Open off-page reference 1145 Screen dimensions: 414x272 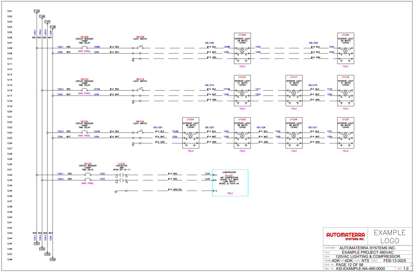click(x=36, y=11)
